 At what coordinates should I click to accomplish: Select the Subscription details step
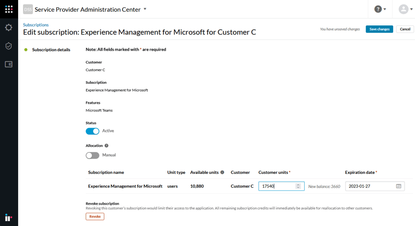click(51, 50)
